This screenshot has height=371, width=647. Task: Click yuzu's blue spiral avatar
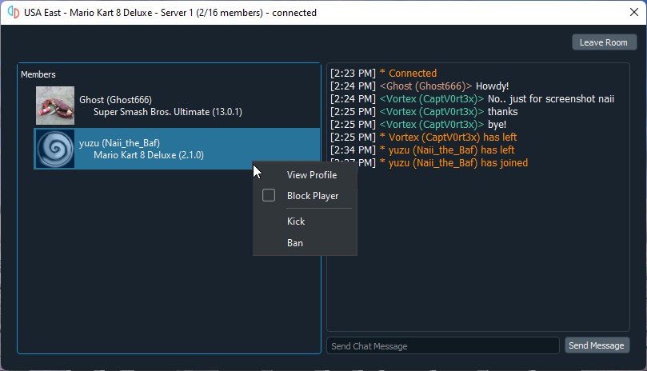coord(55,149)
